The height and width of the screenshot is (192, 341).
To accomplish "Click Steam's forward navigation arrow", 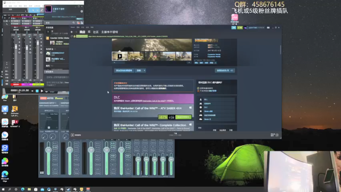I will point(76,32).
